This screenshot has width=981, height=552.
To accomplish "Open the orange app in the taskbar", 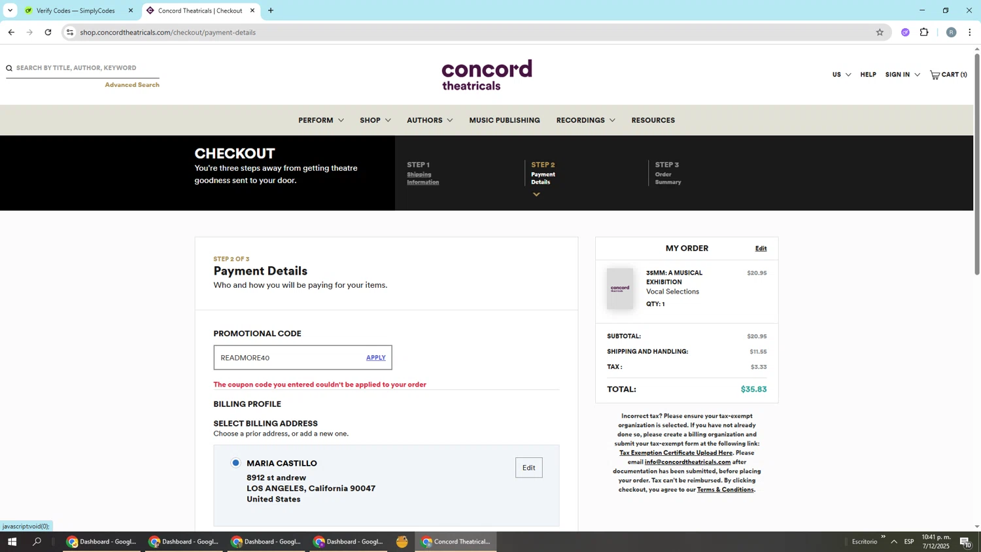I will 402,542.
